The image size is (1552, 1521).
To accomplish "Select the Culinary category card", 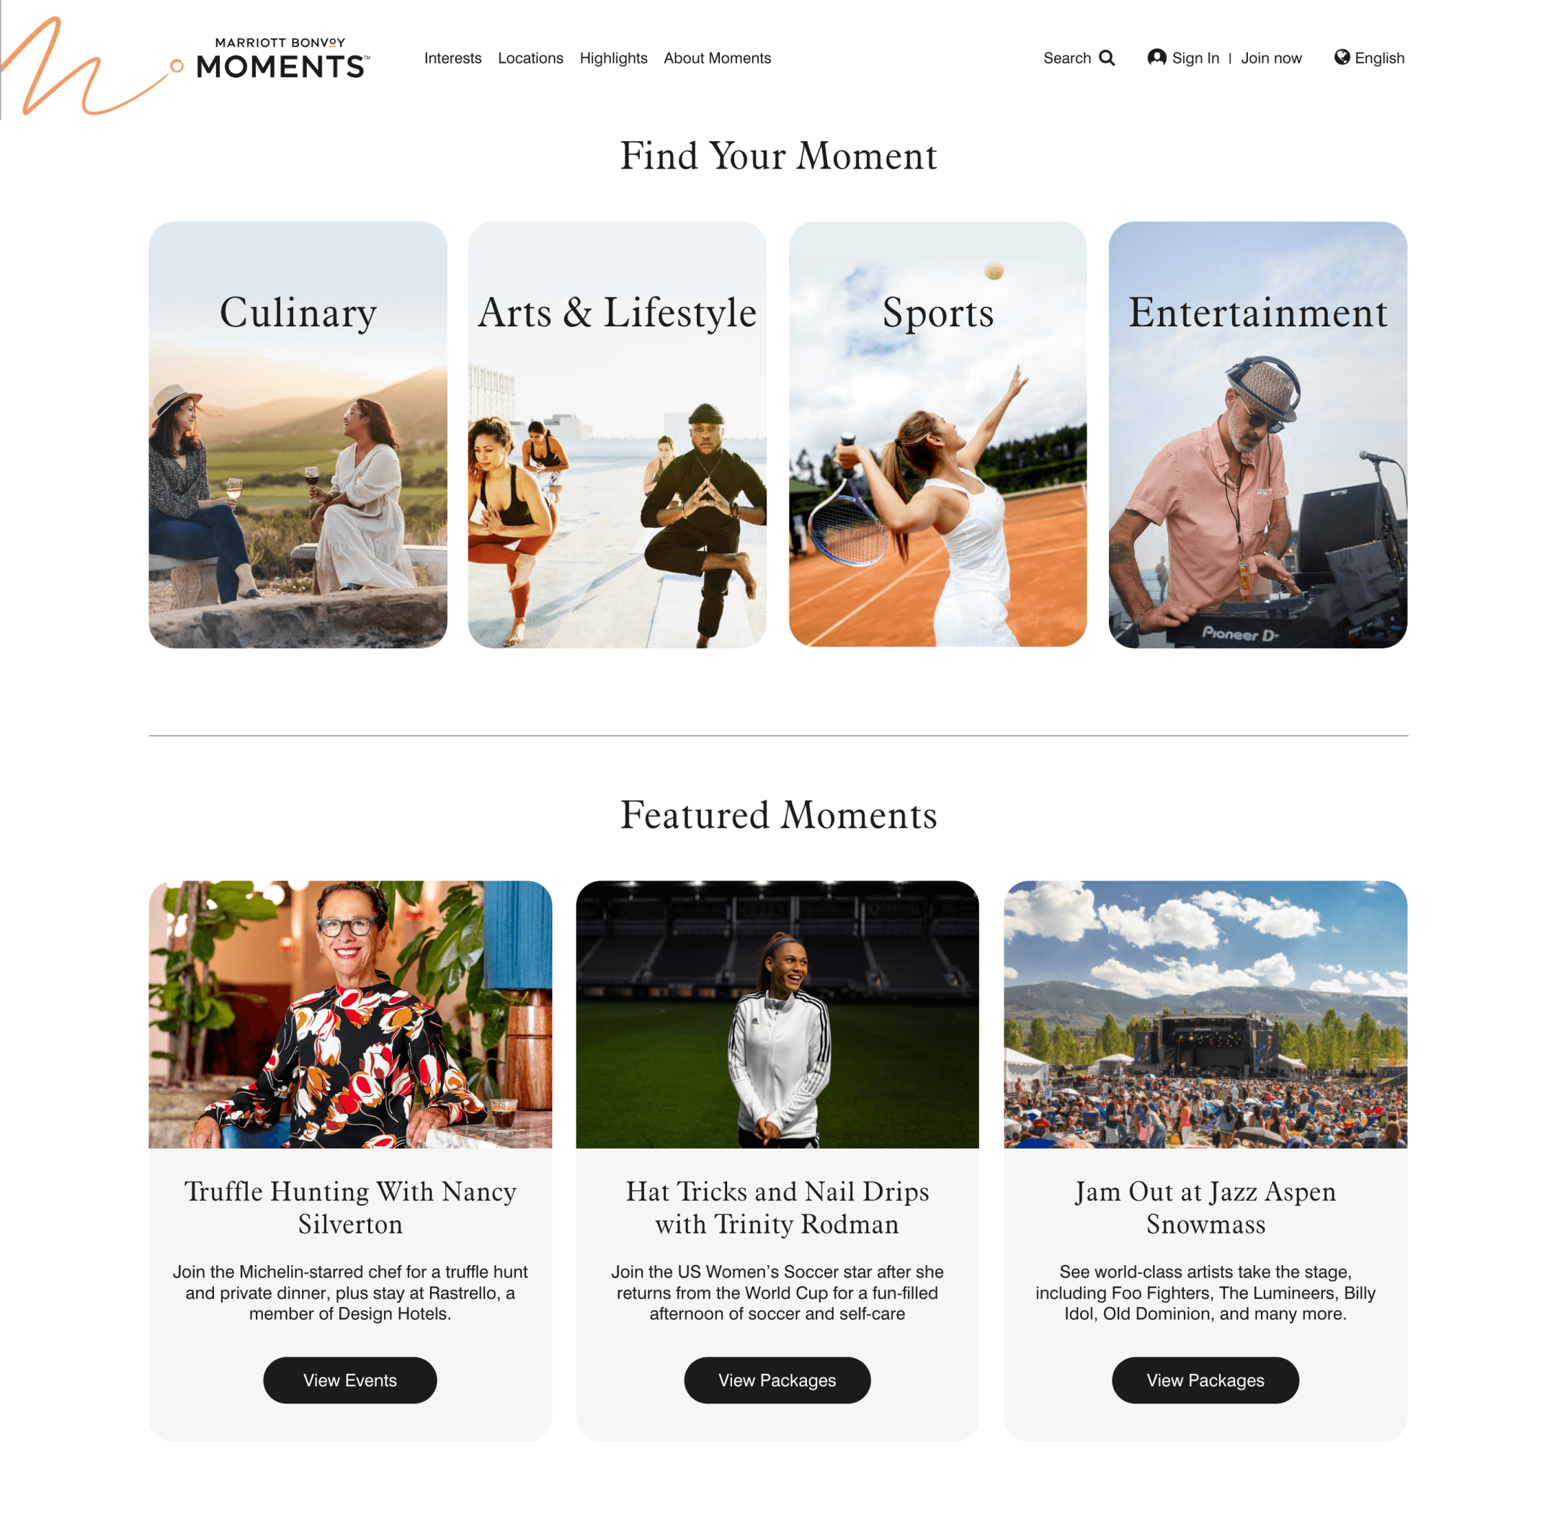I will pos(298,433).
